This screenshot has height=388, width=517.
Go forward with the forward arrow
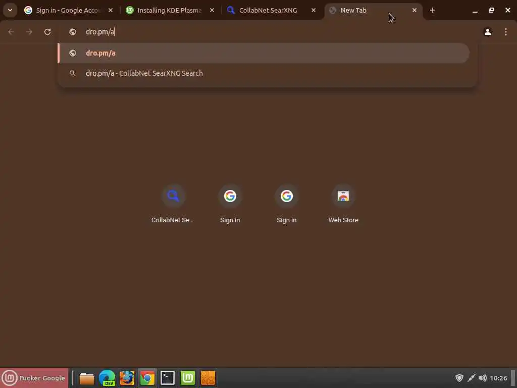pos(29,32)
